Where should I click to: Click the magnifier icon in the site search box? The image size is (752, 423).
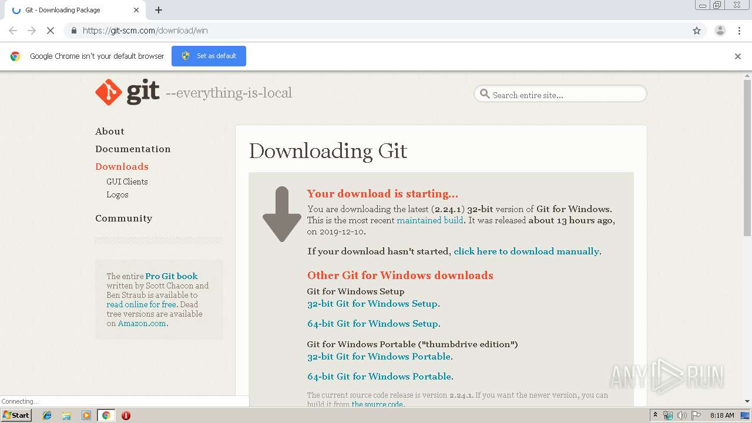(x=485, y=94)
